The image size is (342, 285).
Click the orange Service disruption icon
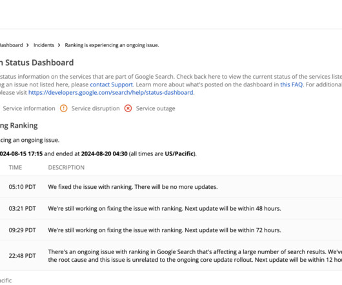coord(63,108)
